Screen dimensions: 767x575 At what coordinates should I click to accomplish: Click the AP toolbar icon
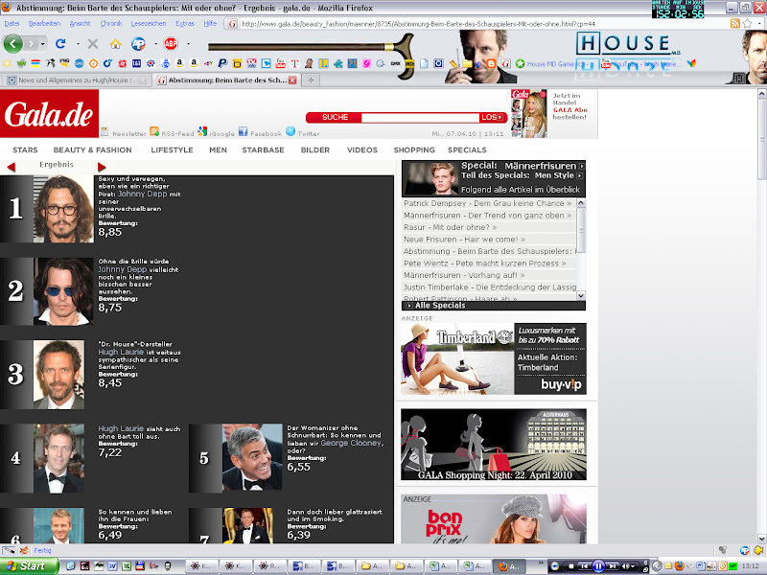138,43
